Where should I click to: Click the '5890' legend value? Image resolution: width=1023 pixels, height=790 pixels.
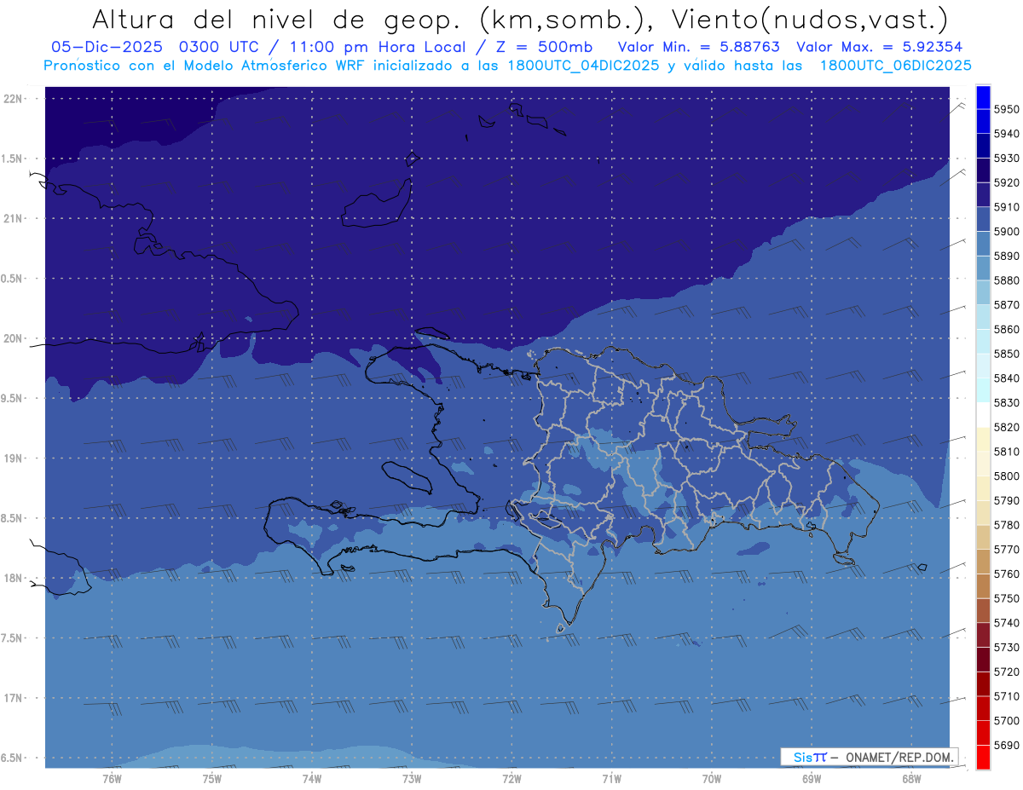pos(1007,256)
